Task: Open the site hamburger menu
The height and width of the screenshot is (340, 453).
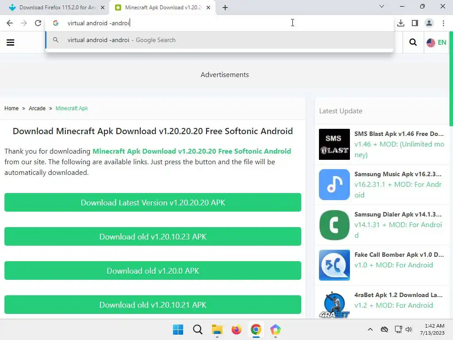Action: coord(11,42)
